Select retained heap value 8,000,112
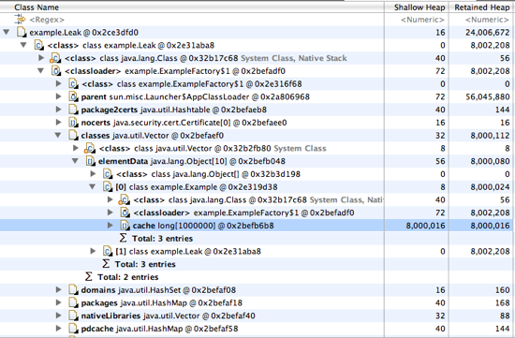The height and width of the screenshot is (338, 515). pos(490,136)
